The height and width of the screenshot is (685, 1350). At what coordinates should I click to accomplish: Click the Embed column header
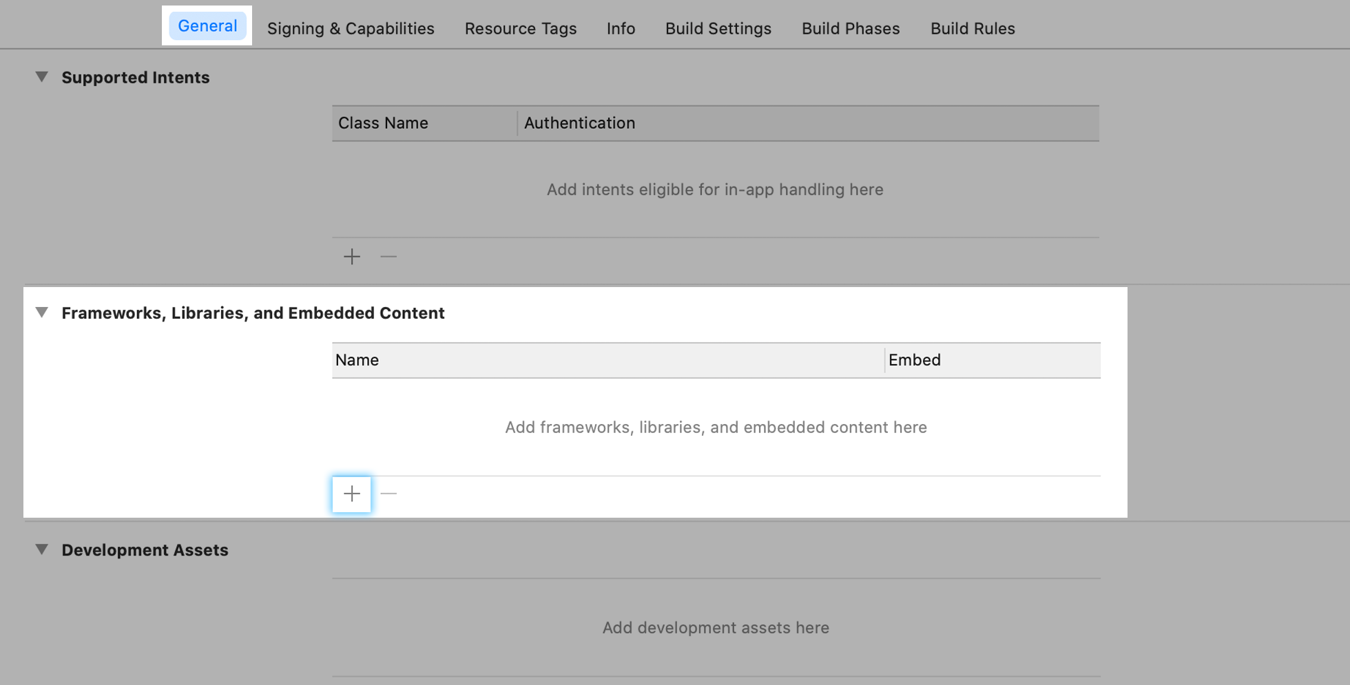tap(914, 360)
